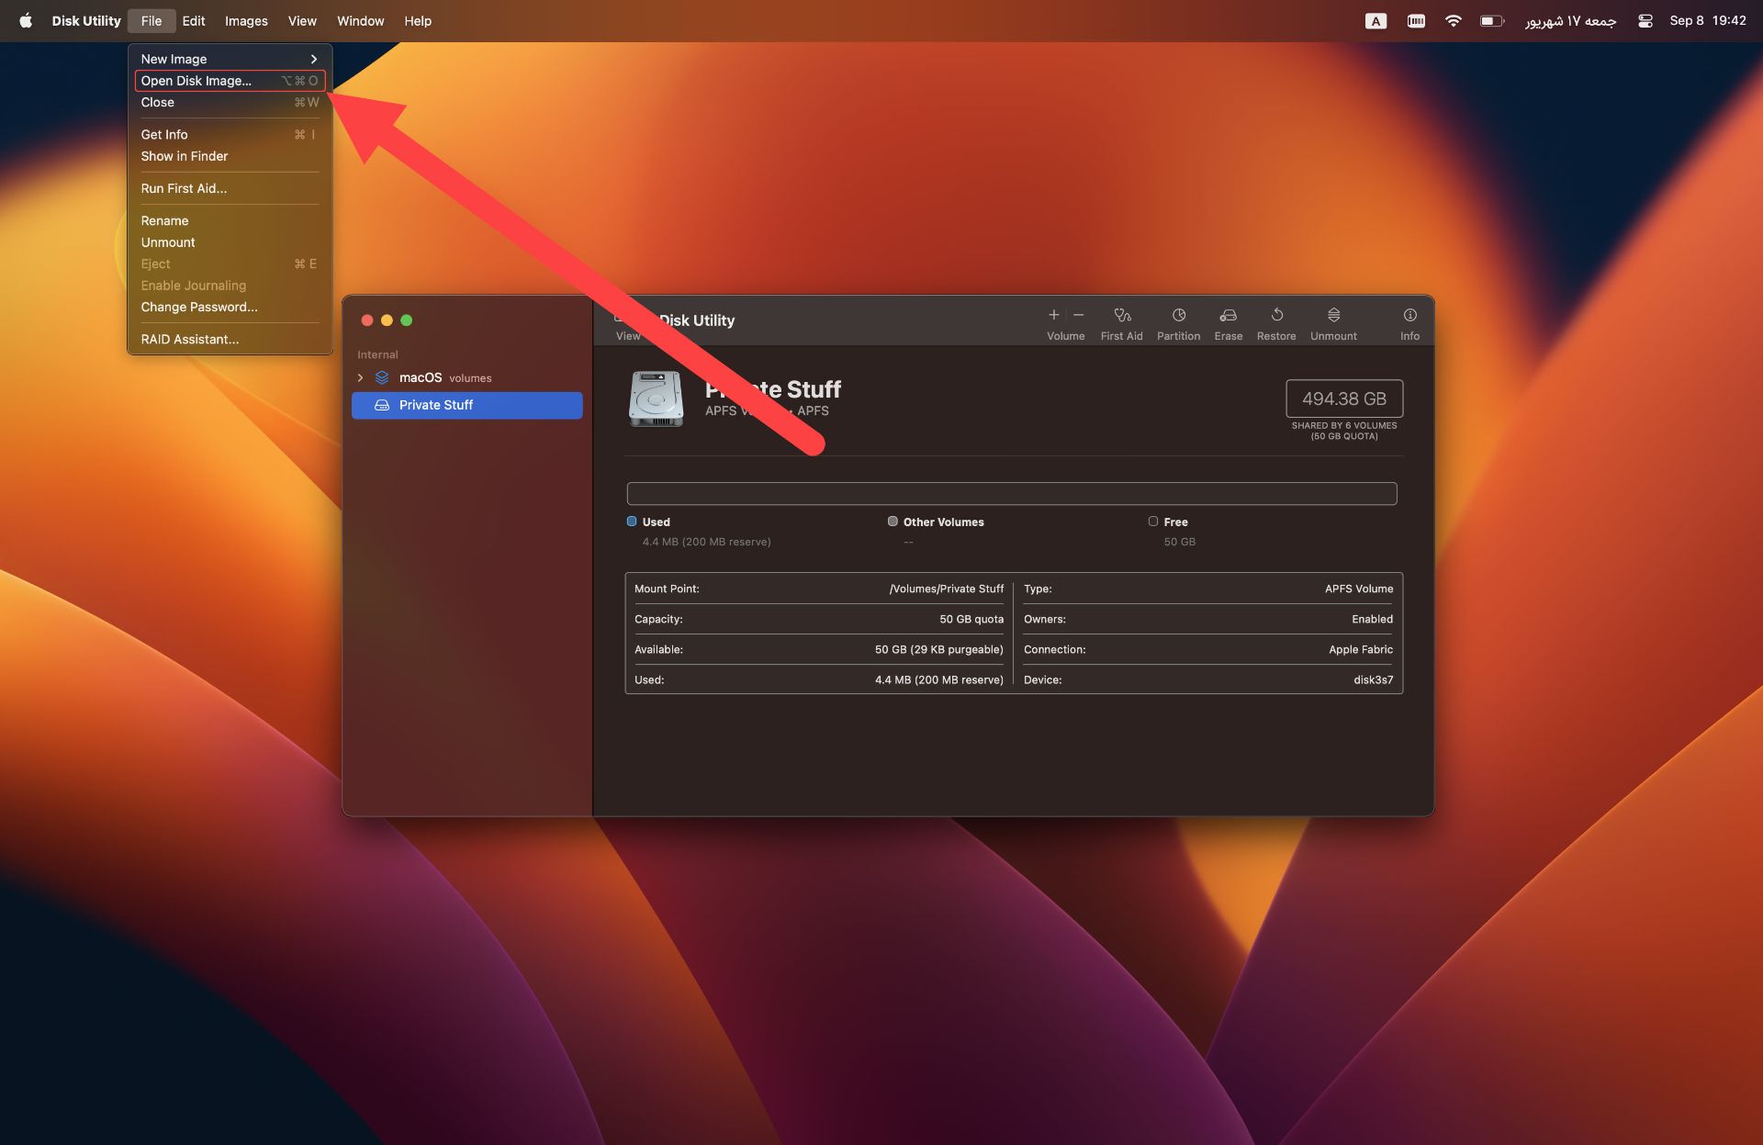1763x1145 pixels.
Task: Open the Partition tool
Action: pyautogui.click(x=1178, y=316)
